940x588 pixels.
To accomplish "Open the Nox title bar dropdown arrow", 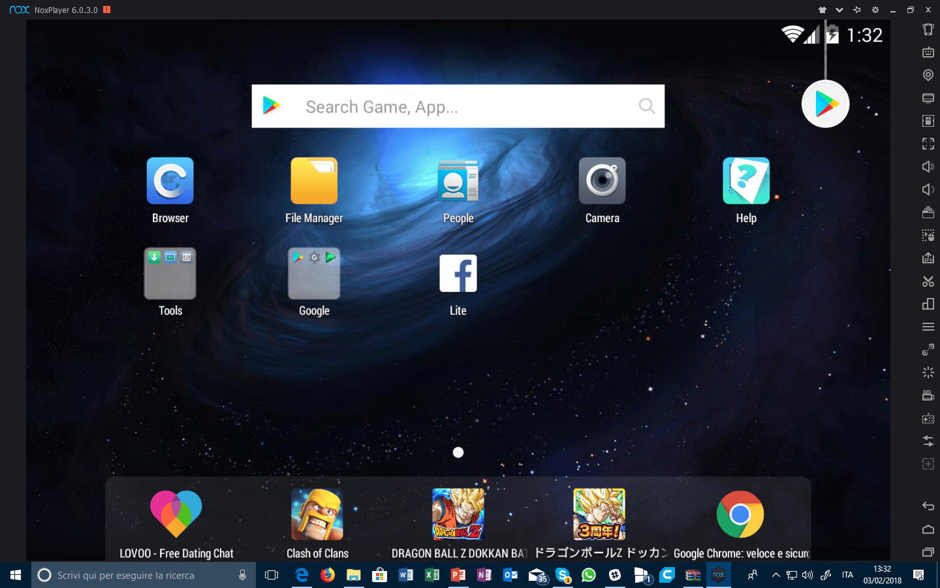I will point(839,10).
